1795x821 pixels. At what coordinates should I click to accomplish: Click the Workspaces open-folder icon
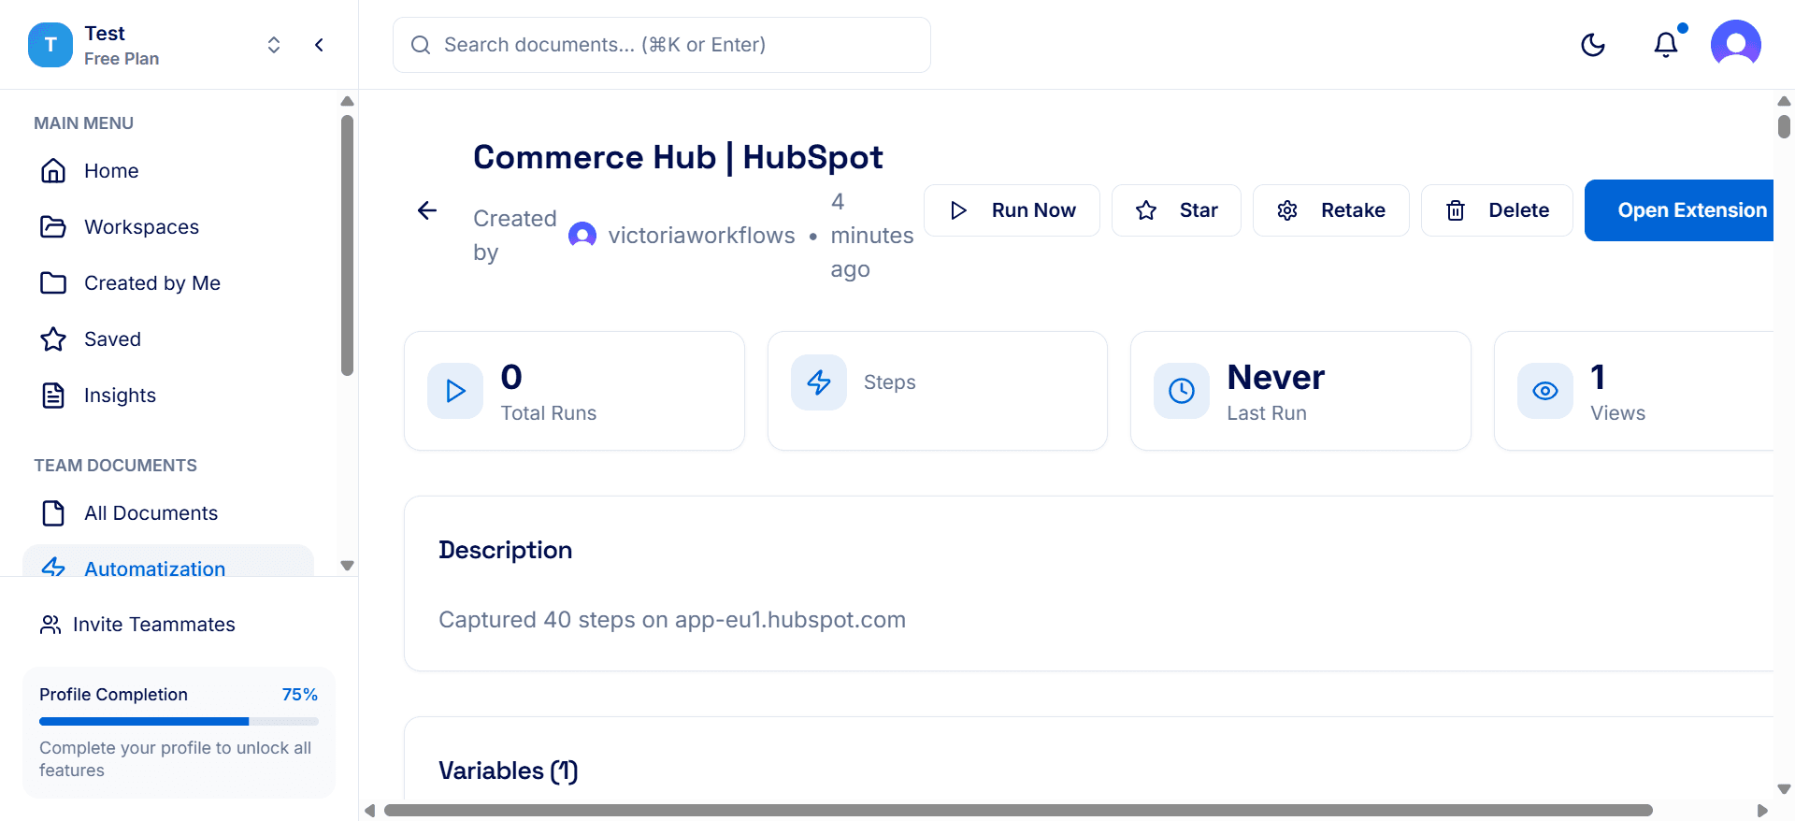[53, 227]
